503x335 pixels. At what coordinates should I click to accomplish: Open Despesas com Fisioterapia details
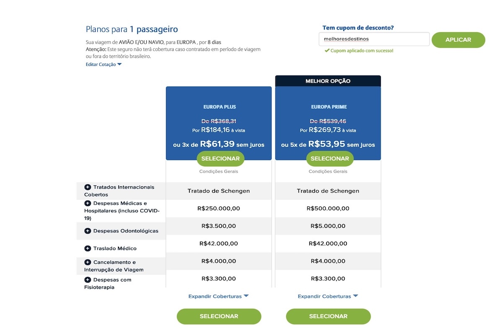(x=88, y=280)
